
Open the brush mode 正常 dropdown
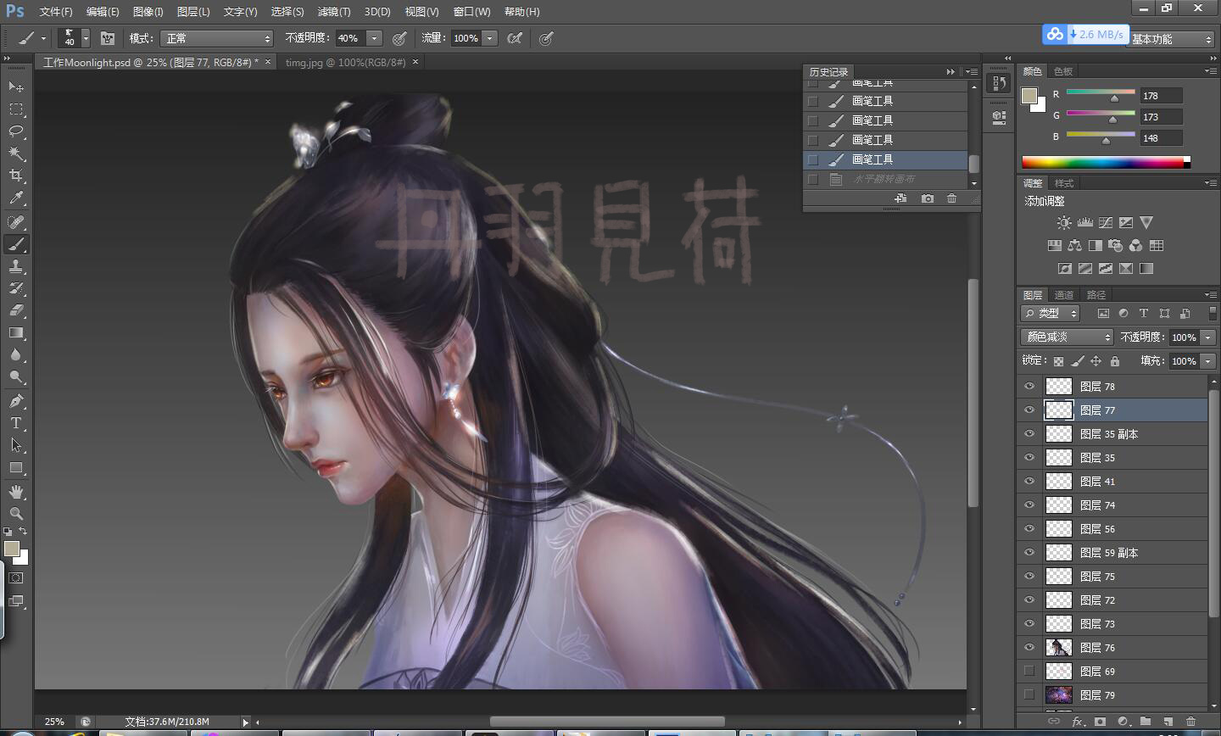[217, 38]
